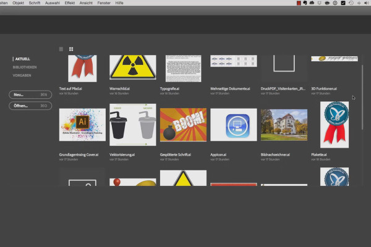
Task: Click the Bildnachzeichner.ai file name
Action: pos(275,154)
